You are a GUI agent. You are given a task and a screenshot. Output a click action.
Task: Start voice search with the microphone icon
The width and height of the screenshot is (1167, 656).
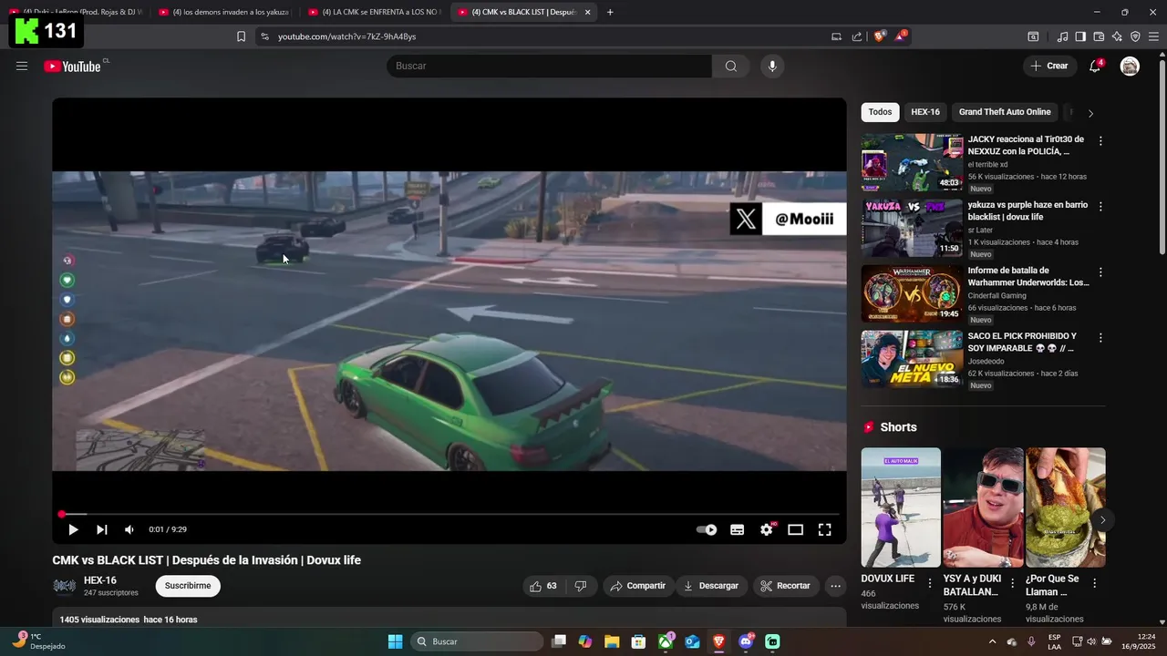pyautogui.click(x=772, y=66)
